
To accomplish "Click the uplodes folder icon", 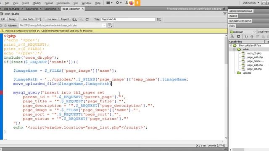I will (x=239, y=73).
